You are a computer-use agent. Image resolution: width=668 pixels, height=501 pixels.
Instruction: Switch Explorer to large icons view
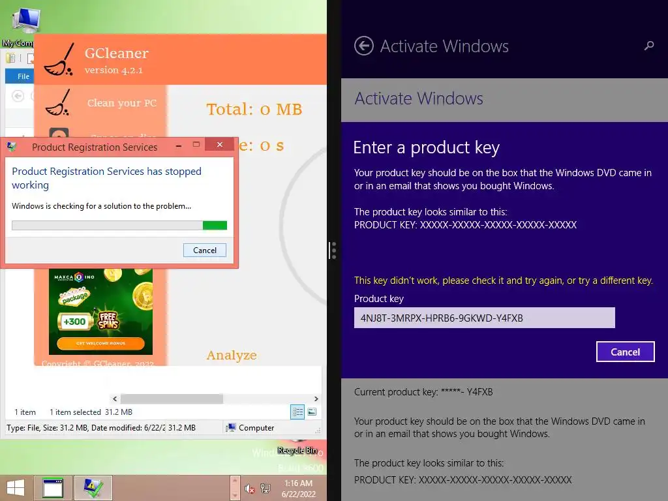(x=312, y=412)
